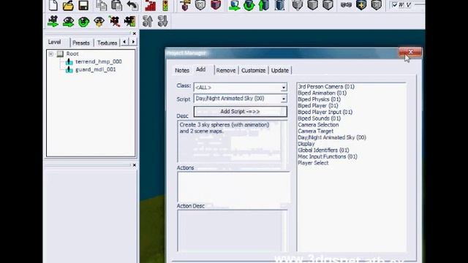The image size is (468, 263).
Task: Open the Customize tab in Project Manager
Action: 254,70
